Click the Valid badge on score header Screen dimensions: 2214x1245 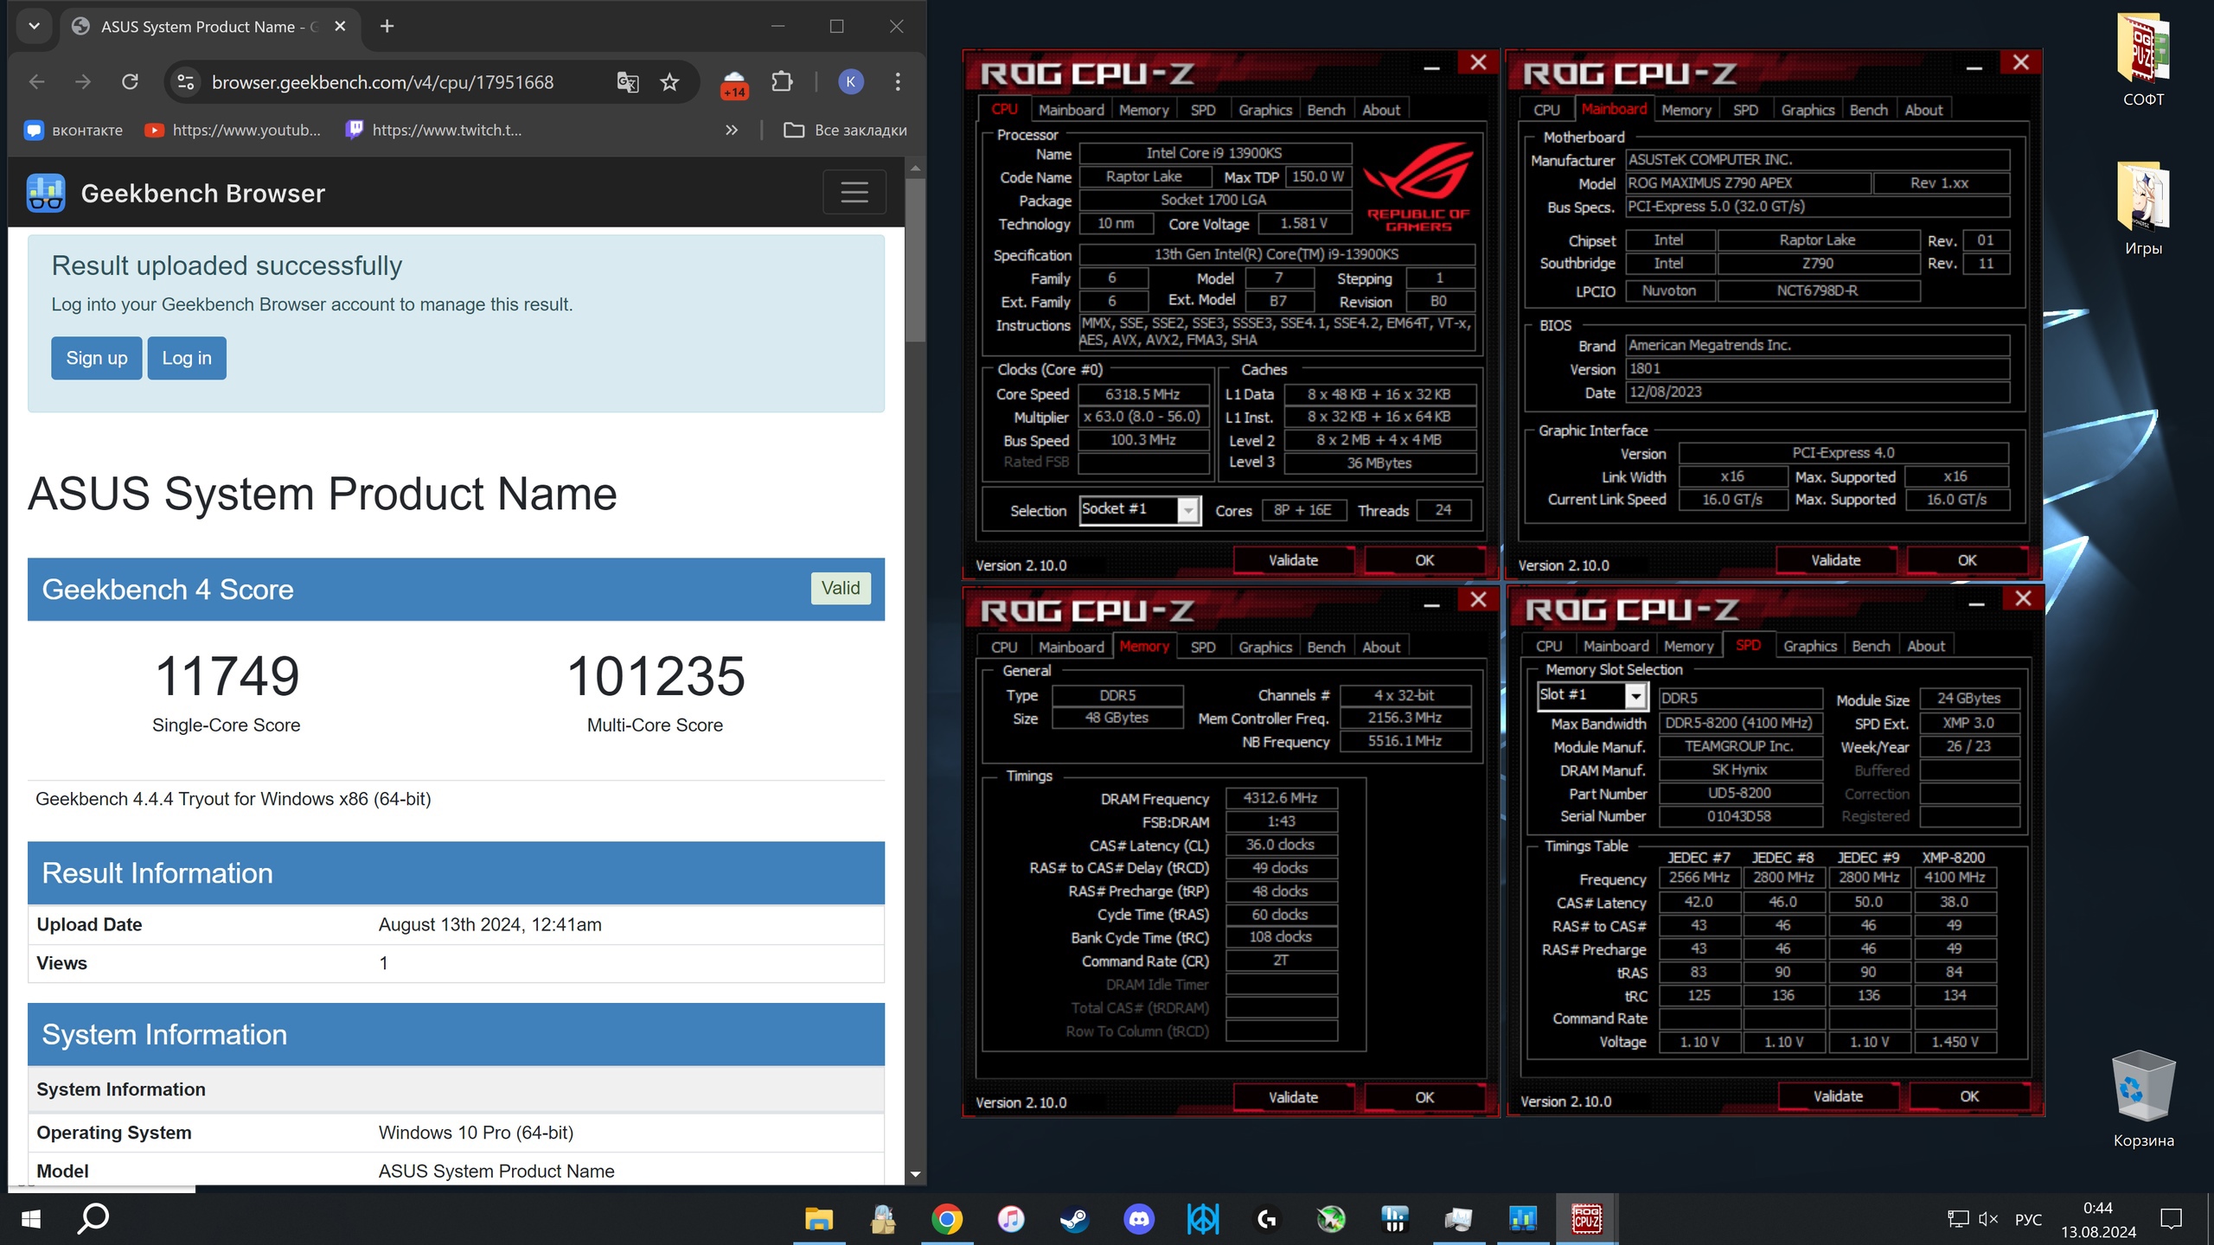(841, 588)
